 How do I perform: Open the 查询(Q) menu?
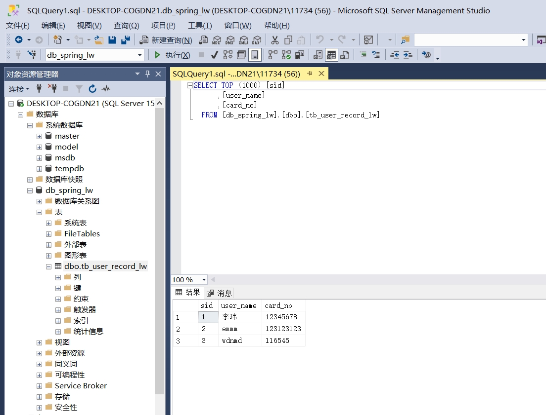click(127, 25)
